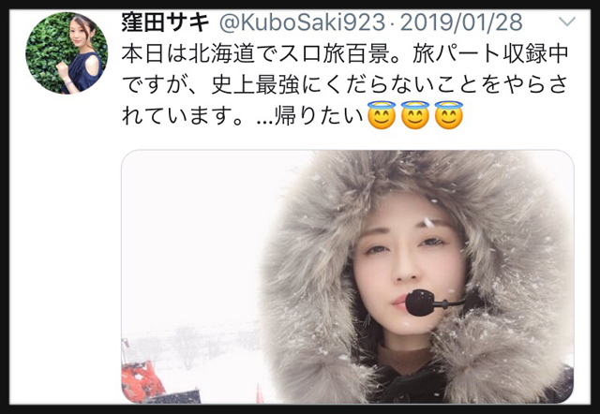Open the tweet options chevron menu
Screen dimensions: 600x414
(566, 22)
